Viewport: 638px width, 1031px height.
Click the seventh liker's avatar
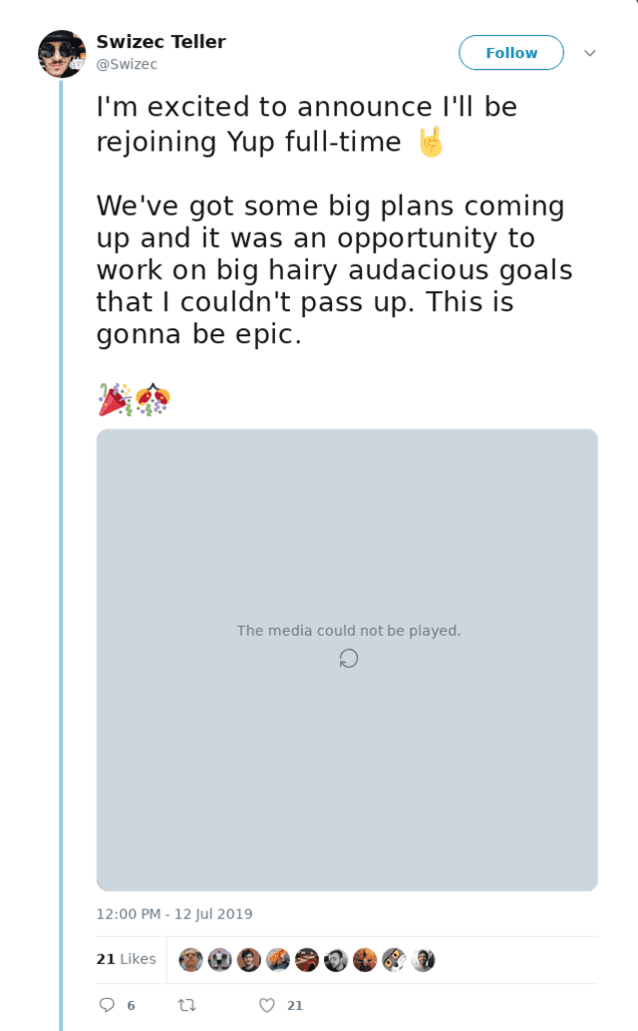365,959
